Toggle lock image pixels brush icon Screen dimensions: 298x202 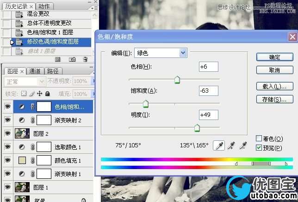pyautogui.click(x=32, y=94)
